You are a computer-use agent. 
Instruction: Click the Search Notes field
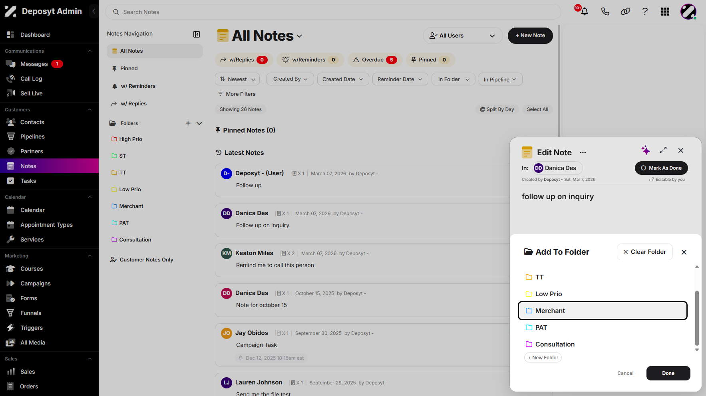[x=333, y=12]
